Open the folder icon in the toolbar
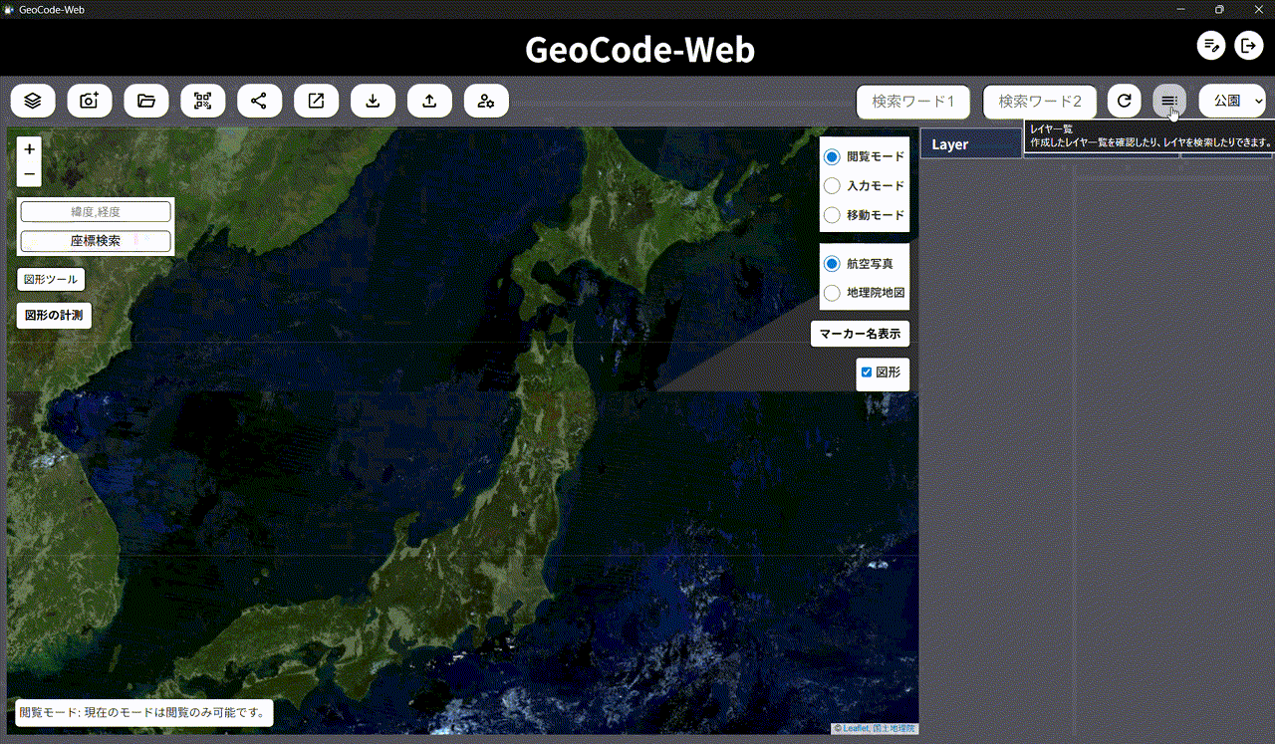 coord(146,101)
